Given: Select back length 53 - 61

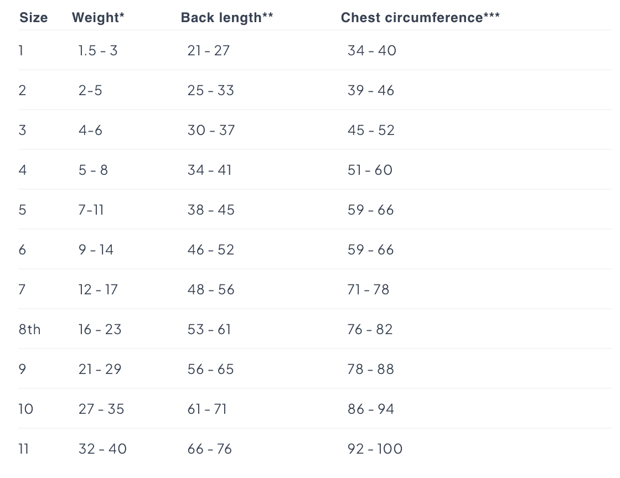Looking at the screenshot, I should pyautogui.click(x=209, y=330).
